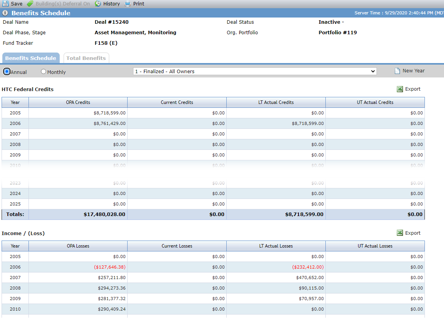
Task: Click Building(s) Deferral On label
Action: click(x=62, y=4)
